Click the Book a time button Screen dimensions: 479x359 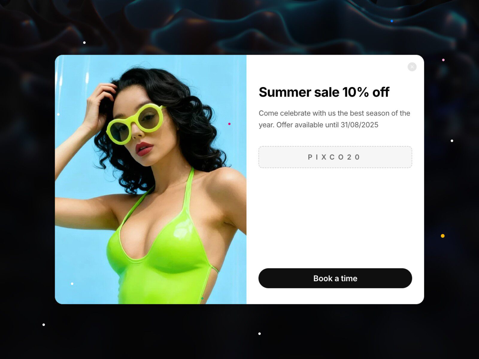point(335,278)
